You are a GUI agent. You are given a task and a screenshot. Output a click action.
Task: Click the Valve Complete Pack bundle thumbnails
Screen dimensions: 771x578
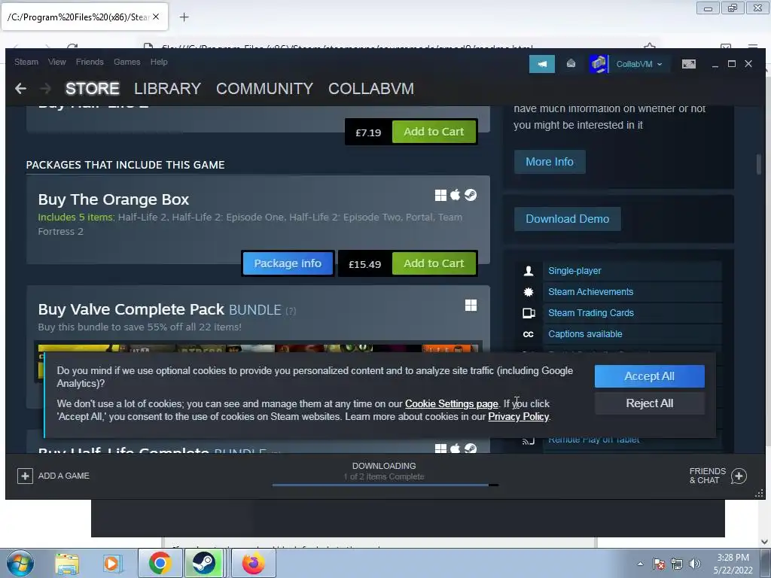pos(258,348)
